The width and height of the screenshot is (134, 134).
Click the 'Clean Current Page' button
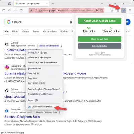point(99,39)
